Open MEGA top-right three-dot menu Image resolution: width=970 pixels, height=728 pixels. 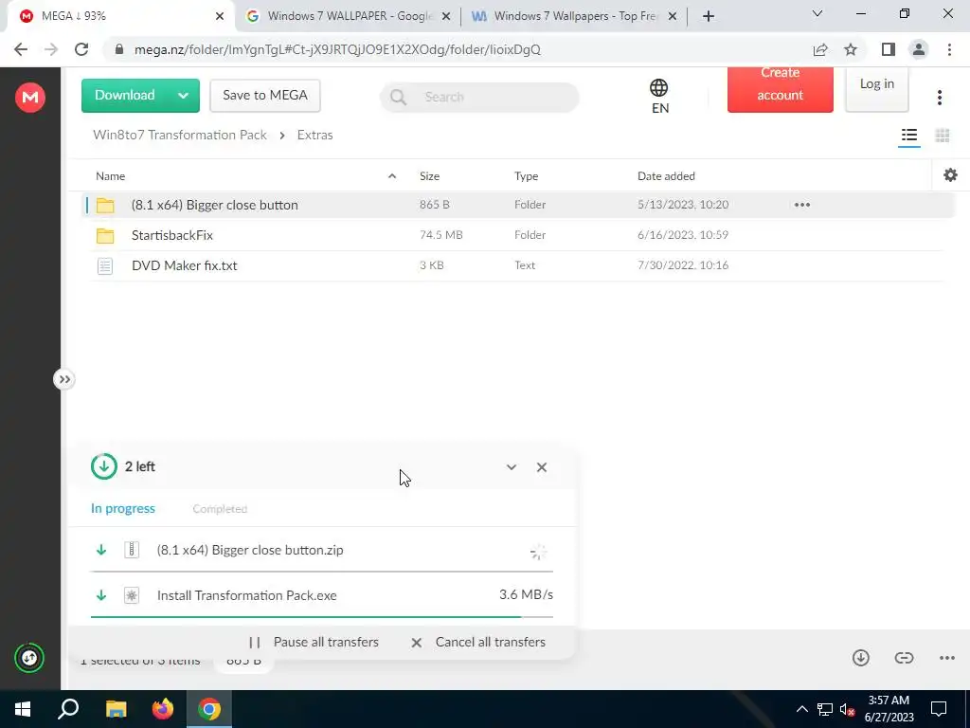pos(939,98)
